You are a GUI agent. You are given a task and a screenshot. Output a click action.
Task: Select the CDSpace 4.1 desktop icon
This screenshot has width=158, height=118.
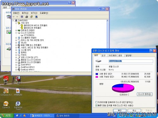6,92
